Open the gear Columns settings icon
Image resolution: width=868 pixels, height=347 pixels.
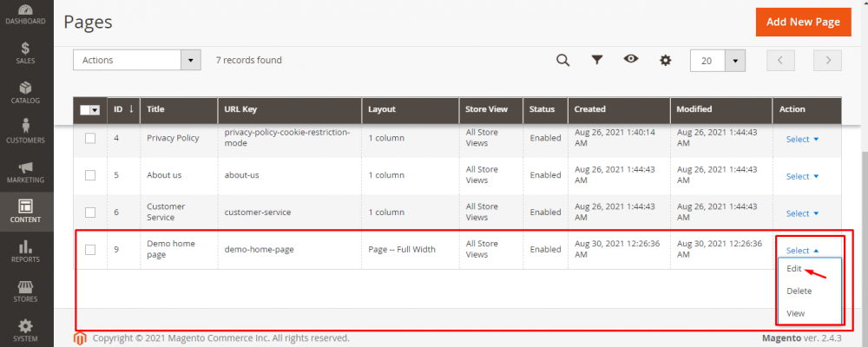pos(666,60)
